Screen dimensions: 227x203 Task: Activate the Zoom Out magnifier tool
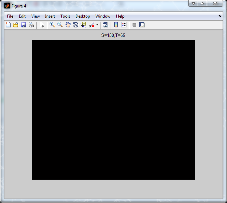60,25
